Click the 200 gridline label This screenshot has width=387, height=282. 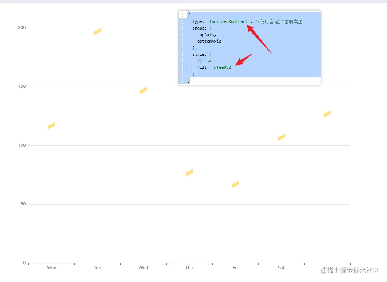click(x=21, y=27)
